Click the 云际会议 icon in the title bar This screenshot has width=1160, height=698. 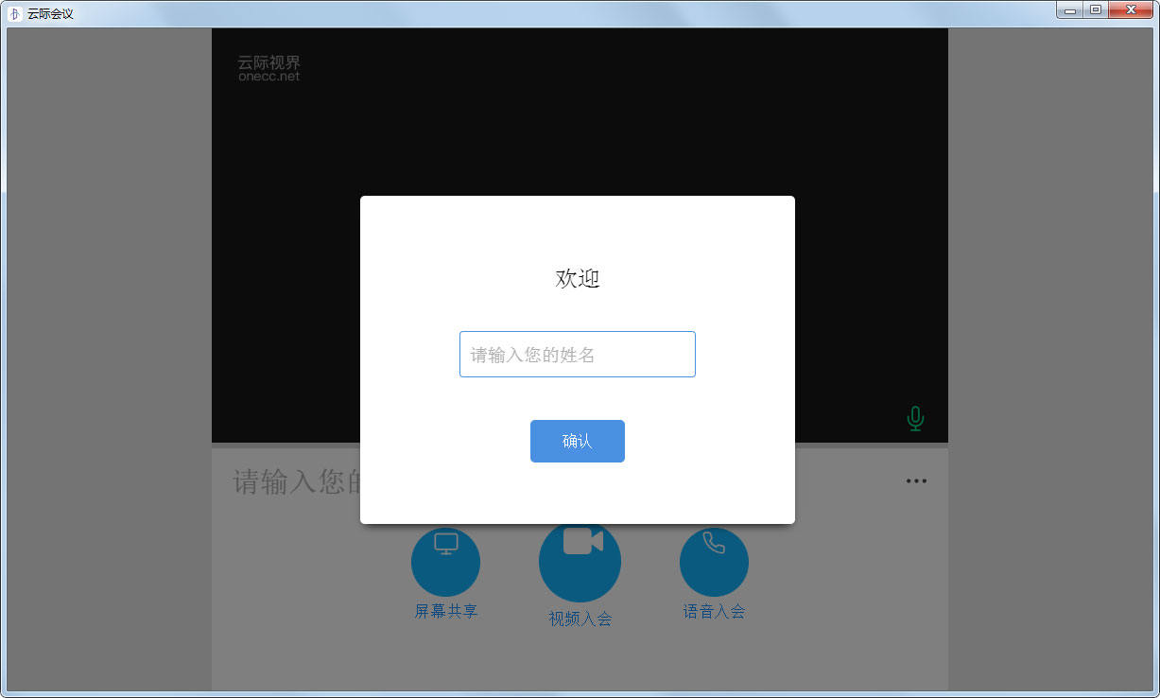[x=13, y=12]
